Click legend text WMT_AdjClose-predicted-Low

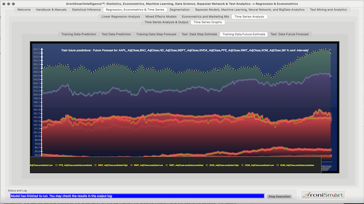click(148, 165)
